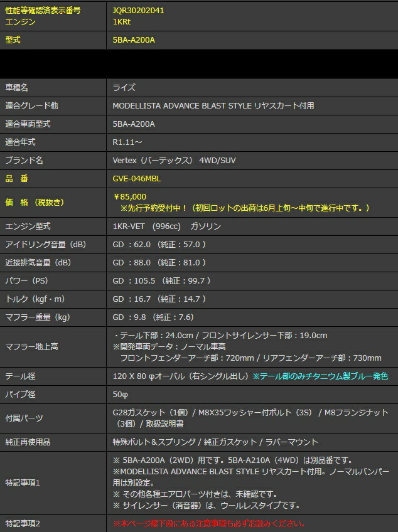Image resolution: width=398 pixels, height=532 pixels.
Task: Select the サイレンサー ウールレスタイプ note line
Action: coord(207,506)
